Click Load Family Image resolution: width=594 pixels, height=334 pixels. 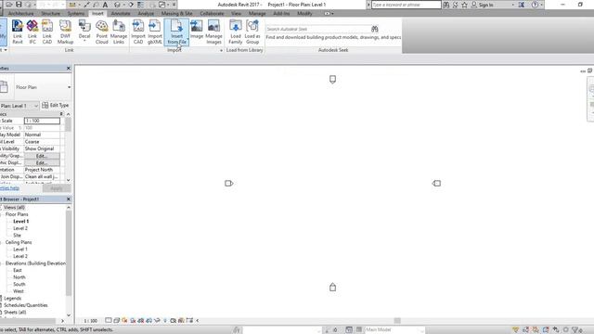point(235,32)
